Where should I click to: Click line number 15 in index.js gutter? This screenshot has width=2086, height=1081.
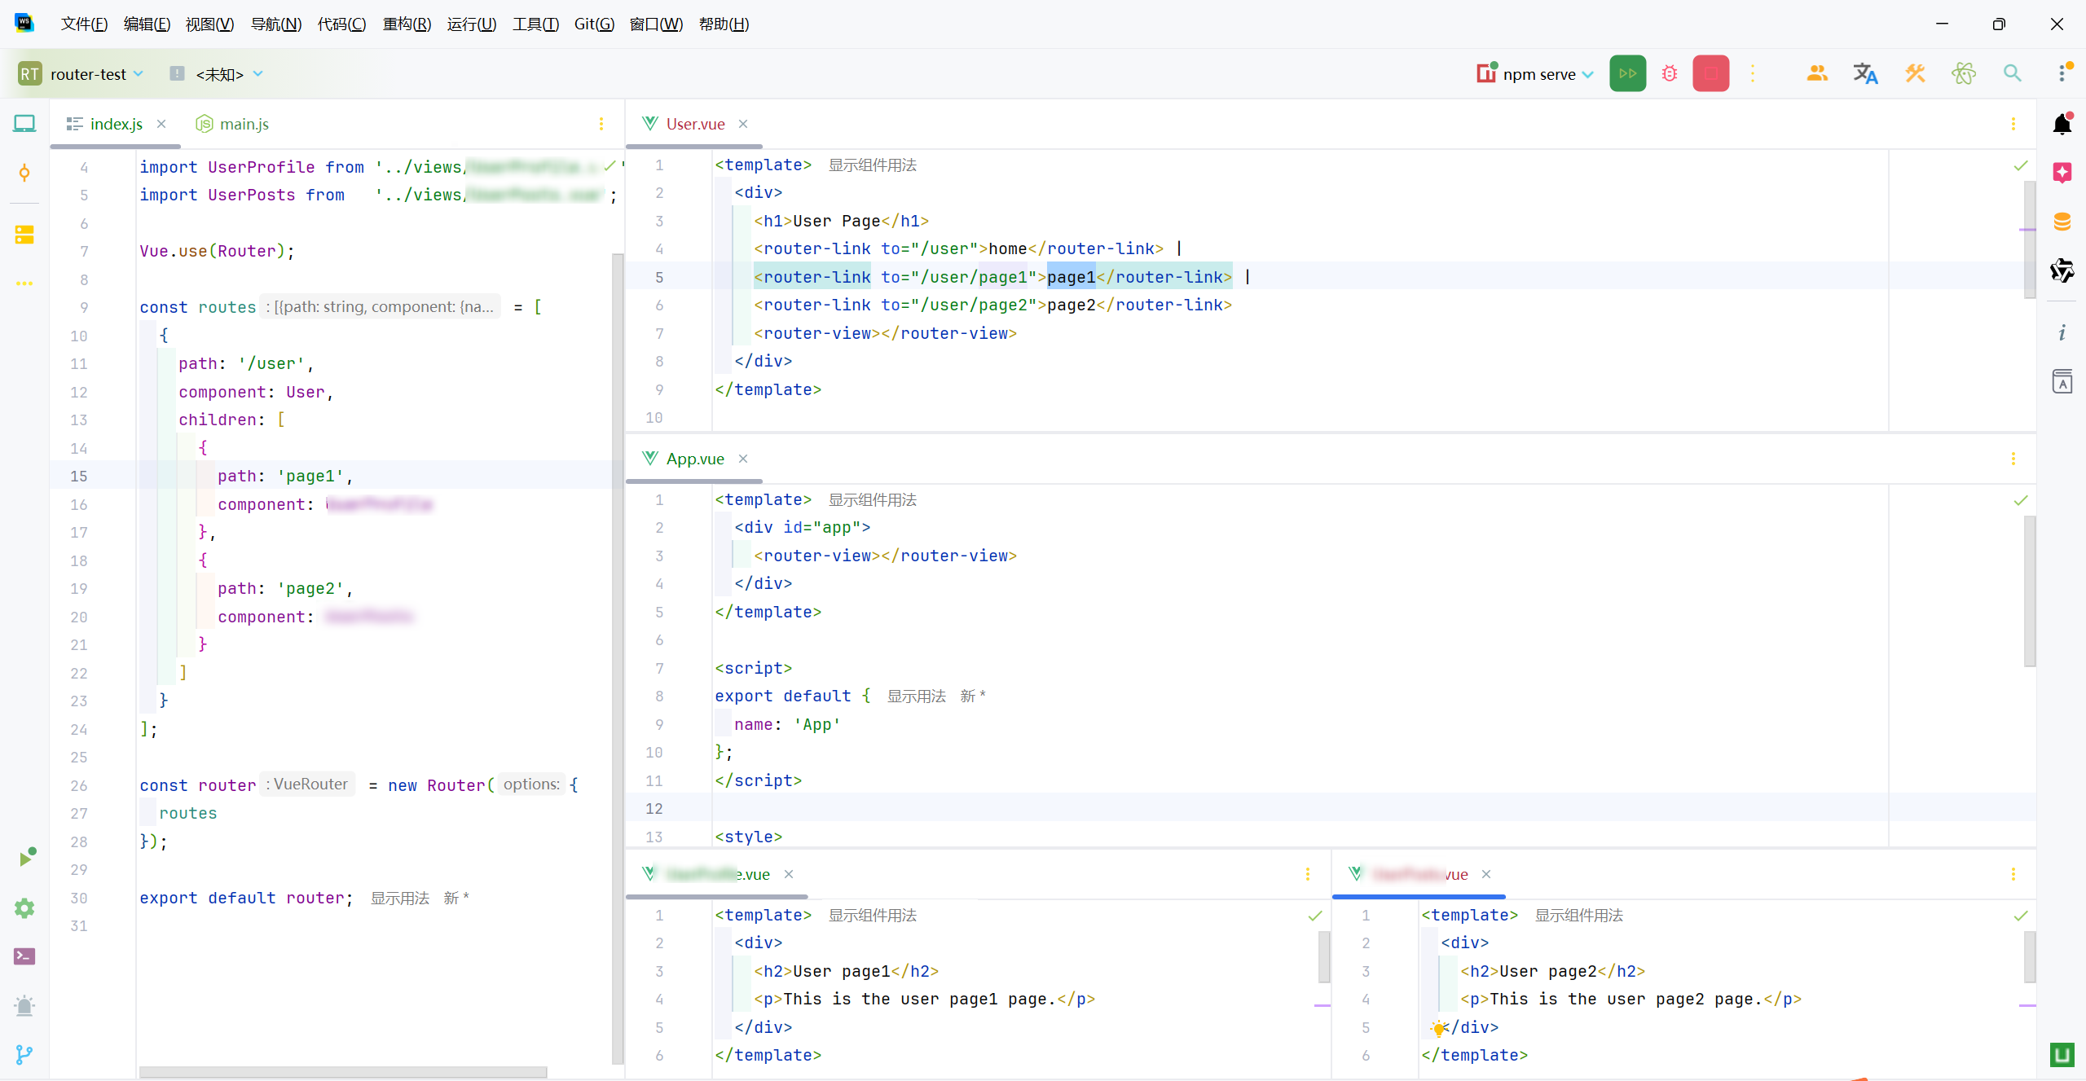pyautogui.click(x=79, y=477)
